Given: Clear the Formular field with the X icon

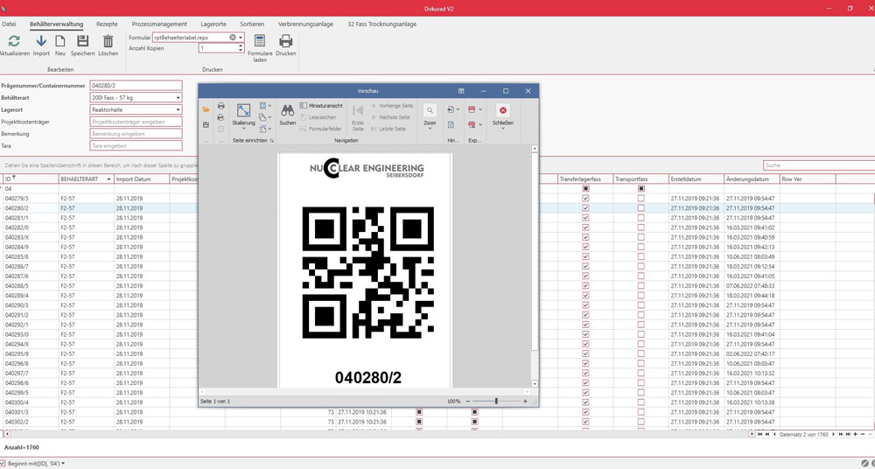Looking at the screenshot, I should (233, 37).
